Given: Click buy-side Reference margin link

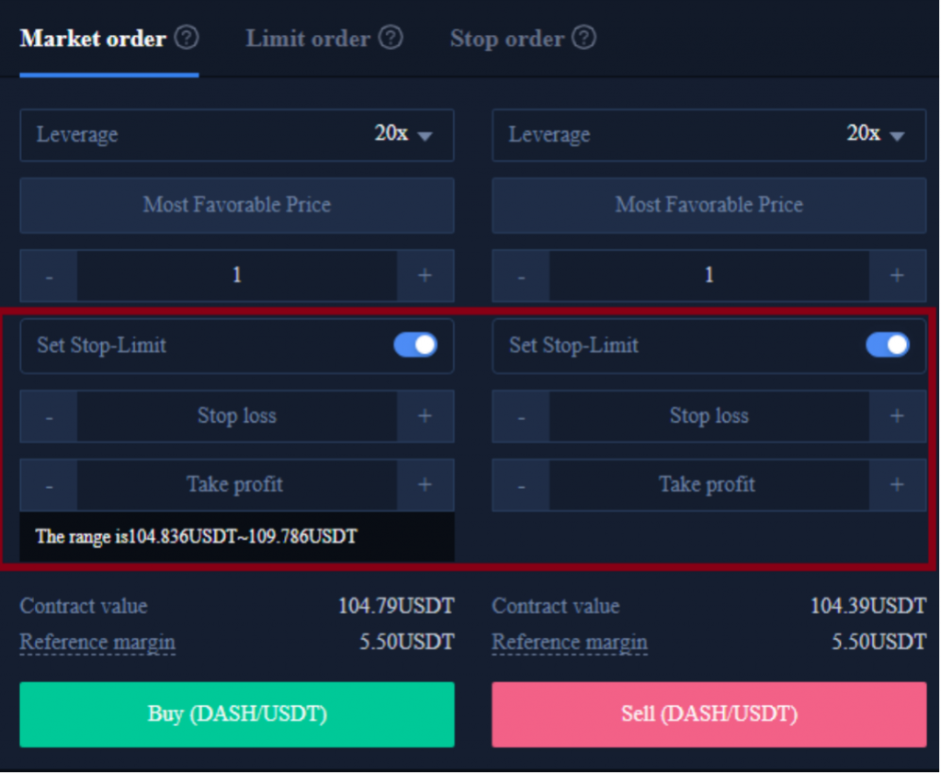Looking at the screenshot, I should pos(97,642).
